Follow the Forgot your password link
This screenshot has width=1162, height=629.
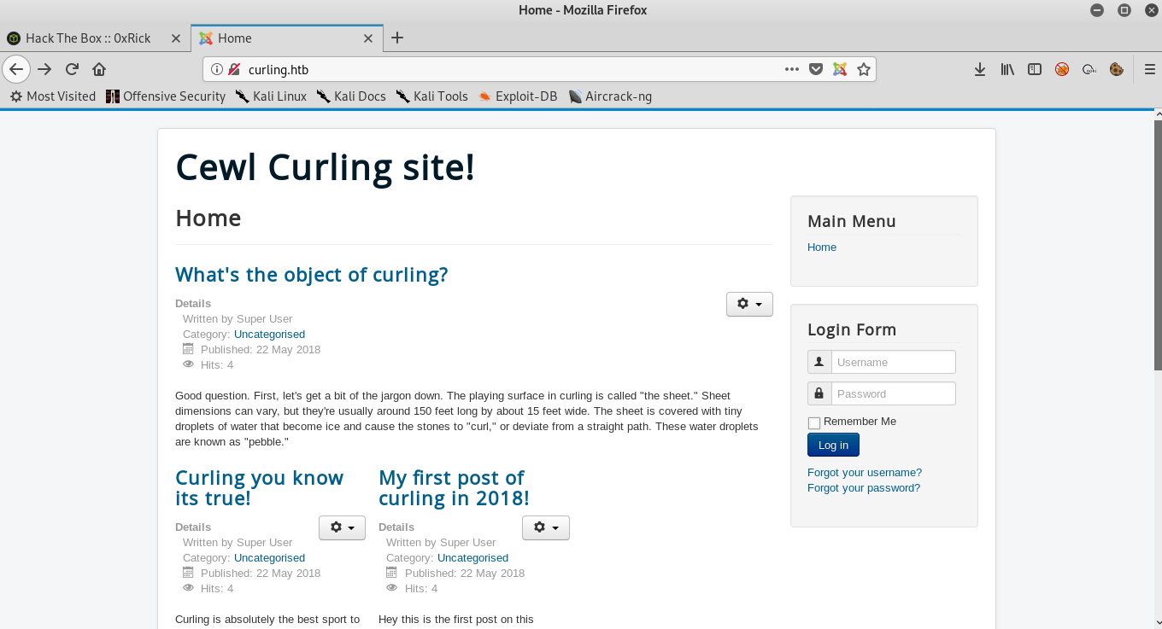click(863, 488)
